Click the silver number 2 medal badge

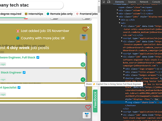pyautogui.click(x=87, y=115)
